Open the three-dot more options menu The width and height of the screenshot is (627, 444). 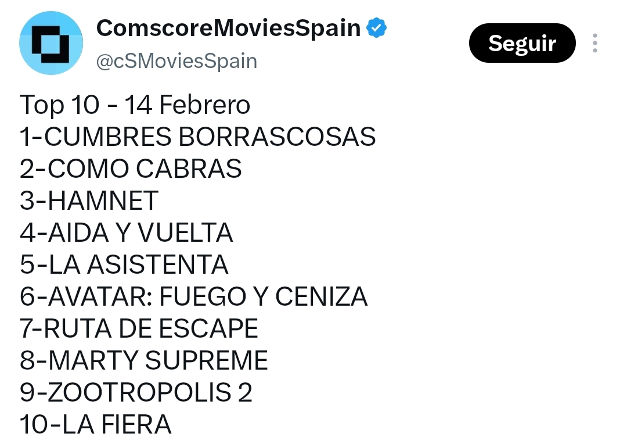594,43
